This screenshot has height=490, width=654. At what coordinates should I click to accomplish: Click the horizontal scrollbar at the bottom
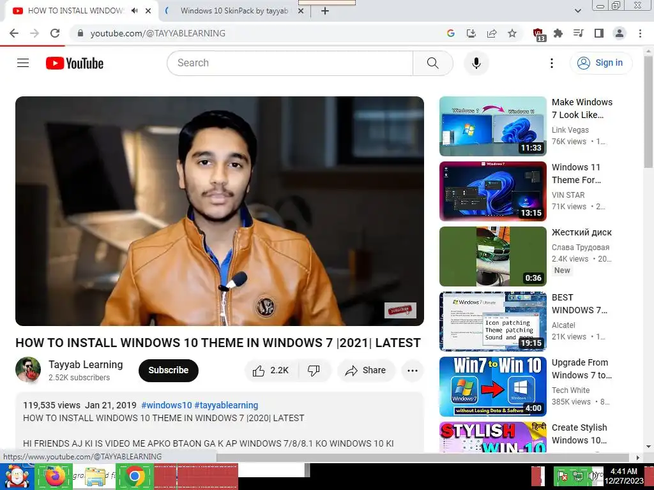click(423, 457)
